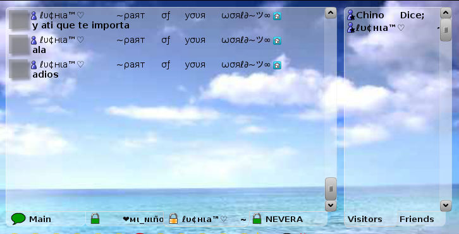Image resolution: width=459 pixels, height=234 pixels.
Task: Open the ℓυ¢нιa™ private chat tab
Action: (x=207, y=219)
